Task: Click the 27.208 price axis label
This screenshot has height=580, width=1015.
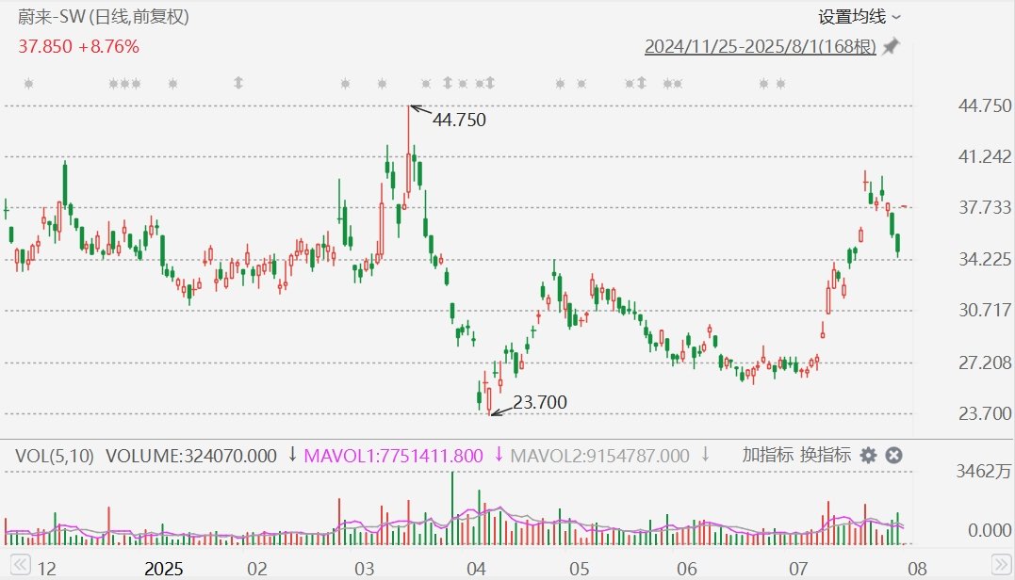Action: (x=985, y=362)
